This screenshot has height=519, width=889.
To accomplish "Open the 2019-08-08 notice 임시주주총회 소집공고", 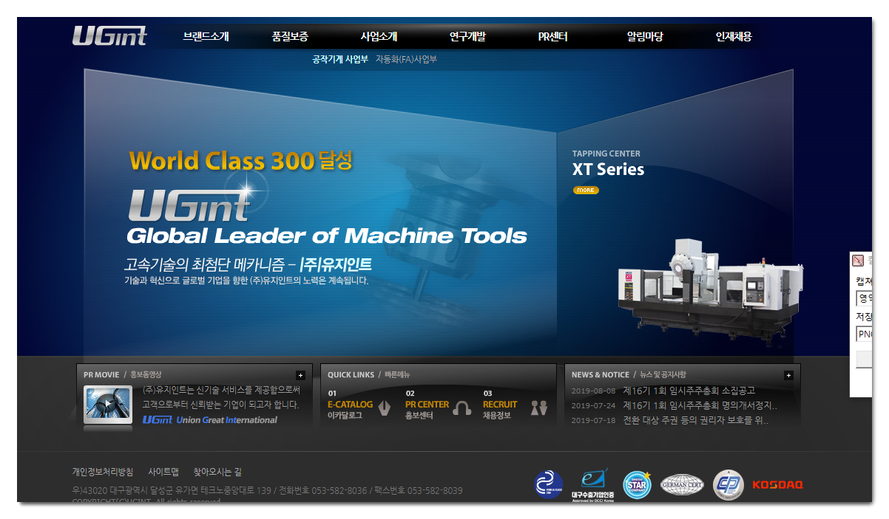I will coord(689,391).
